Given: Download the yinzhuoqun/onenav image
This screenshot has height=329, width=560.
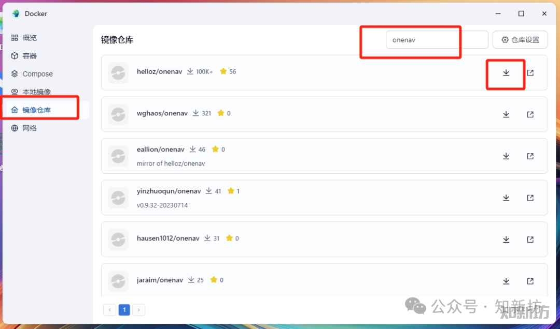Looking at the screenshot, I should (x=506, y=198).
